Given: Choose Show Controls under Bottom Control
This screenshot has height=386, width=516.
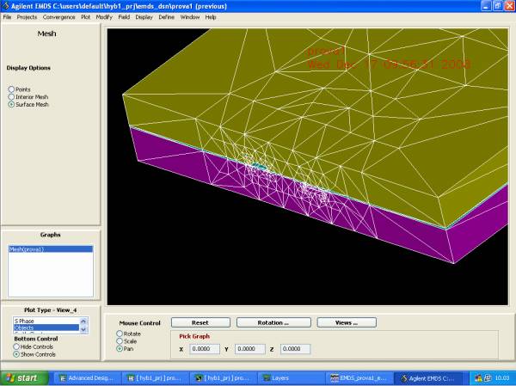Looking at the screenshot, I should click(16, 354).
